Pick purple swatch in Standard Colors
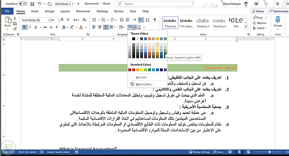The width and height of the screenshot is (289, 156). point(165,70)
